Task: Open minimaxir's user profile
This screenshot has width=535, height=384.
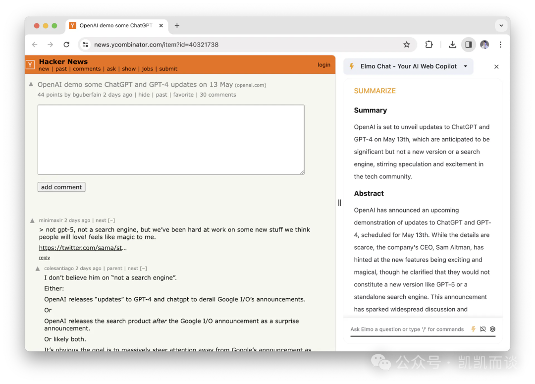Action: coord(51,220)
